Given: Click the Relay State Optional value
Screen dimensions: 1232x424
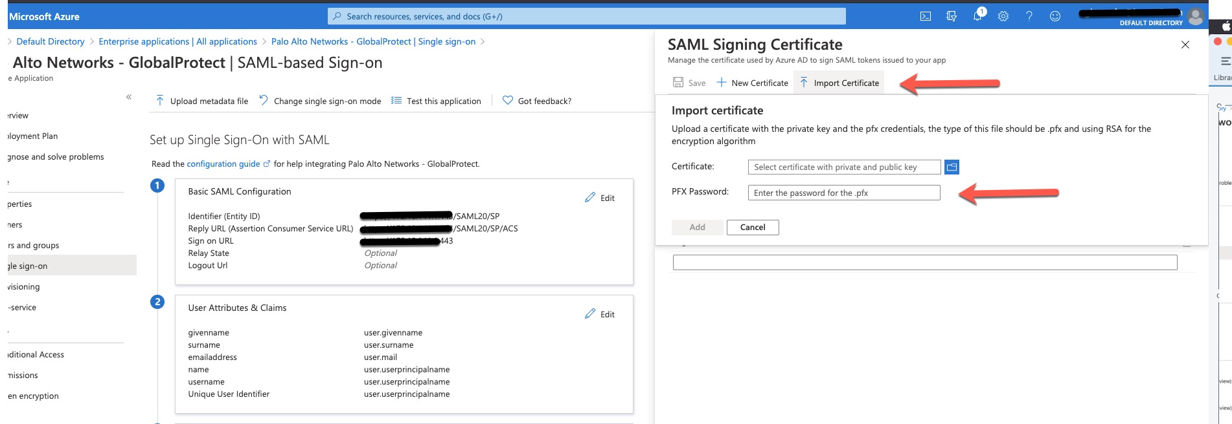Looking at the screenshot, I should point(381,253).
